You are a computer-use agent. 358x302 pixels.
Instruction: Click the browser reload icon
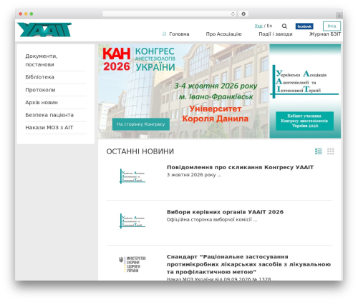pyautogui.click(x=233, y=14)
